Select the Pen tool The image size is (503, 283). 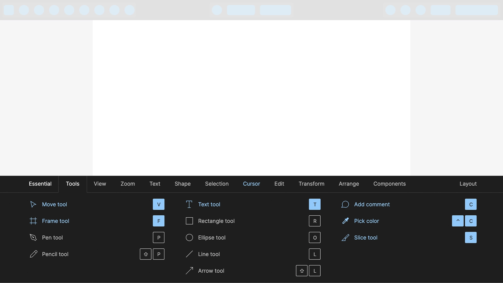click(52, 238)
